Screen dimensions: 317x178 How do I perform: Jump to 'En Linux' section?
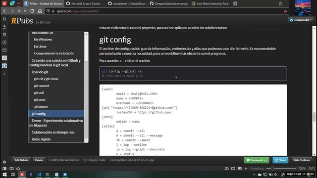[40, 46]
